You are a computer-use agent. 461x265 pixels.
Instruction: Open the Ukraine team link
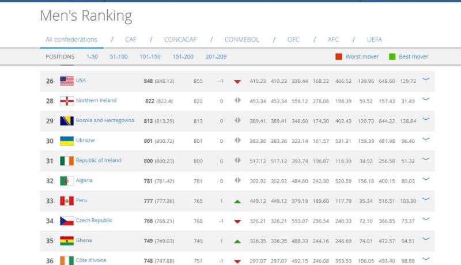pos(85,140)
